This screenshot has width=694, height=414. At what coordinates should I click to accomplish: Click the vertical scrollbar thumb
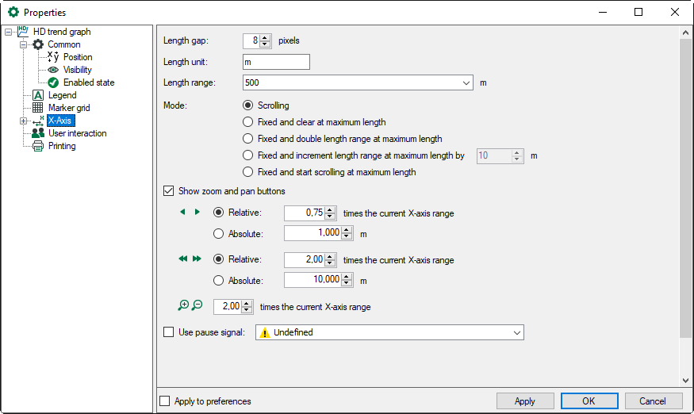pos(685,190)
